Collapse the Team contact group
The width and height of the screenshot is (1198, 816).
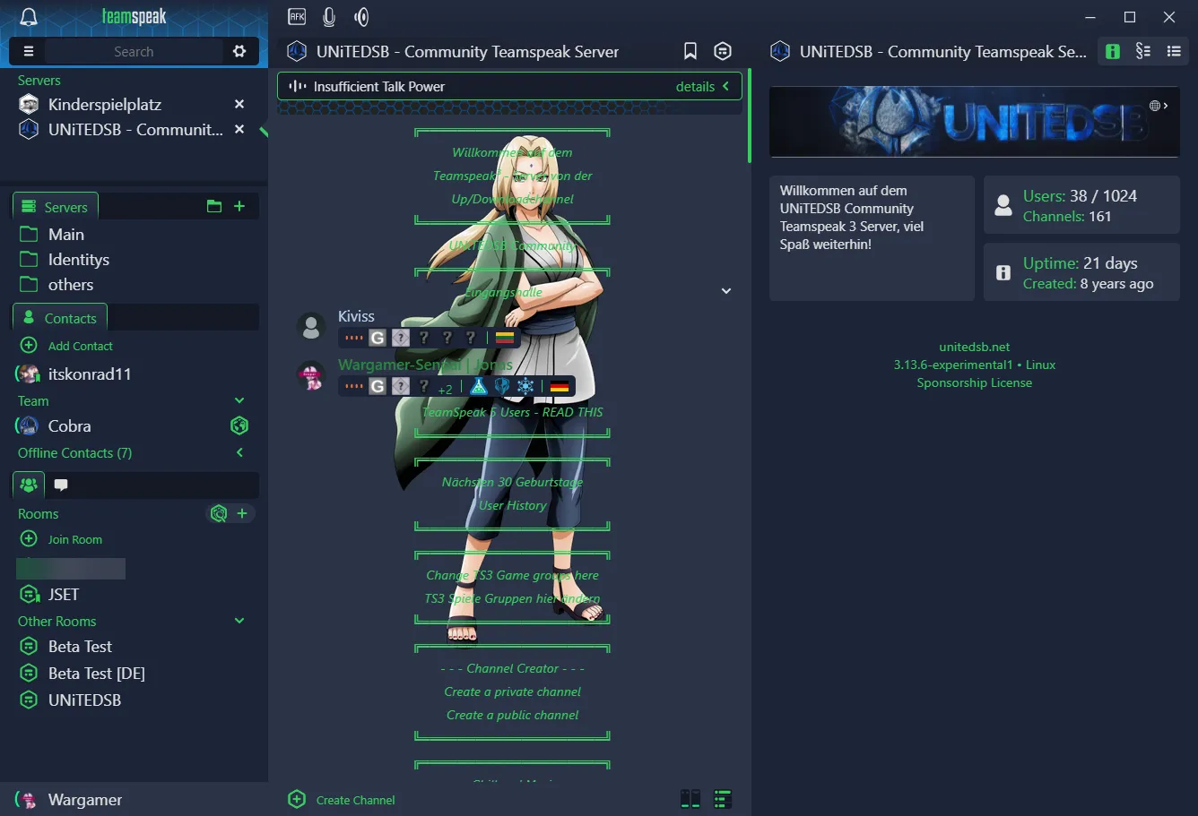click(x=239, y=400)
